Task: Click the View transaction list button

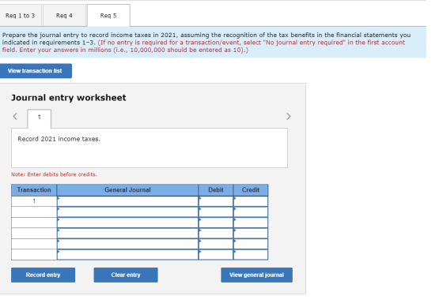Action: (x=36, y=71)
